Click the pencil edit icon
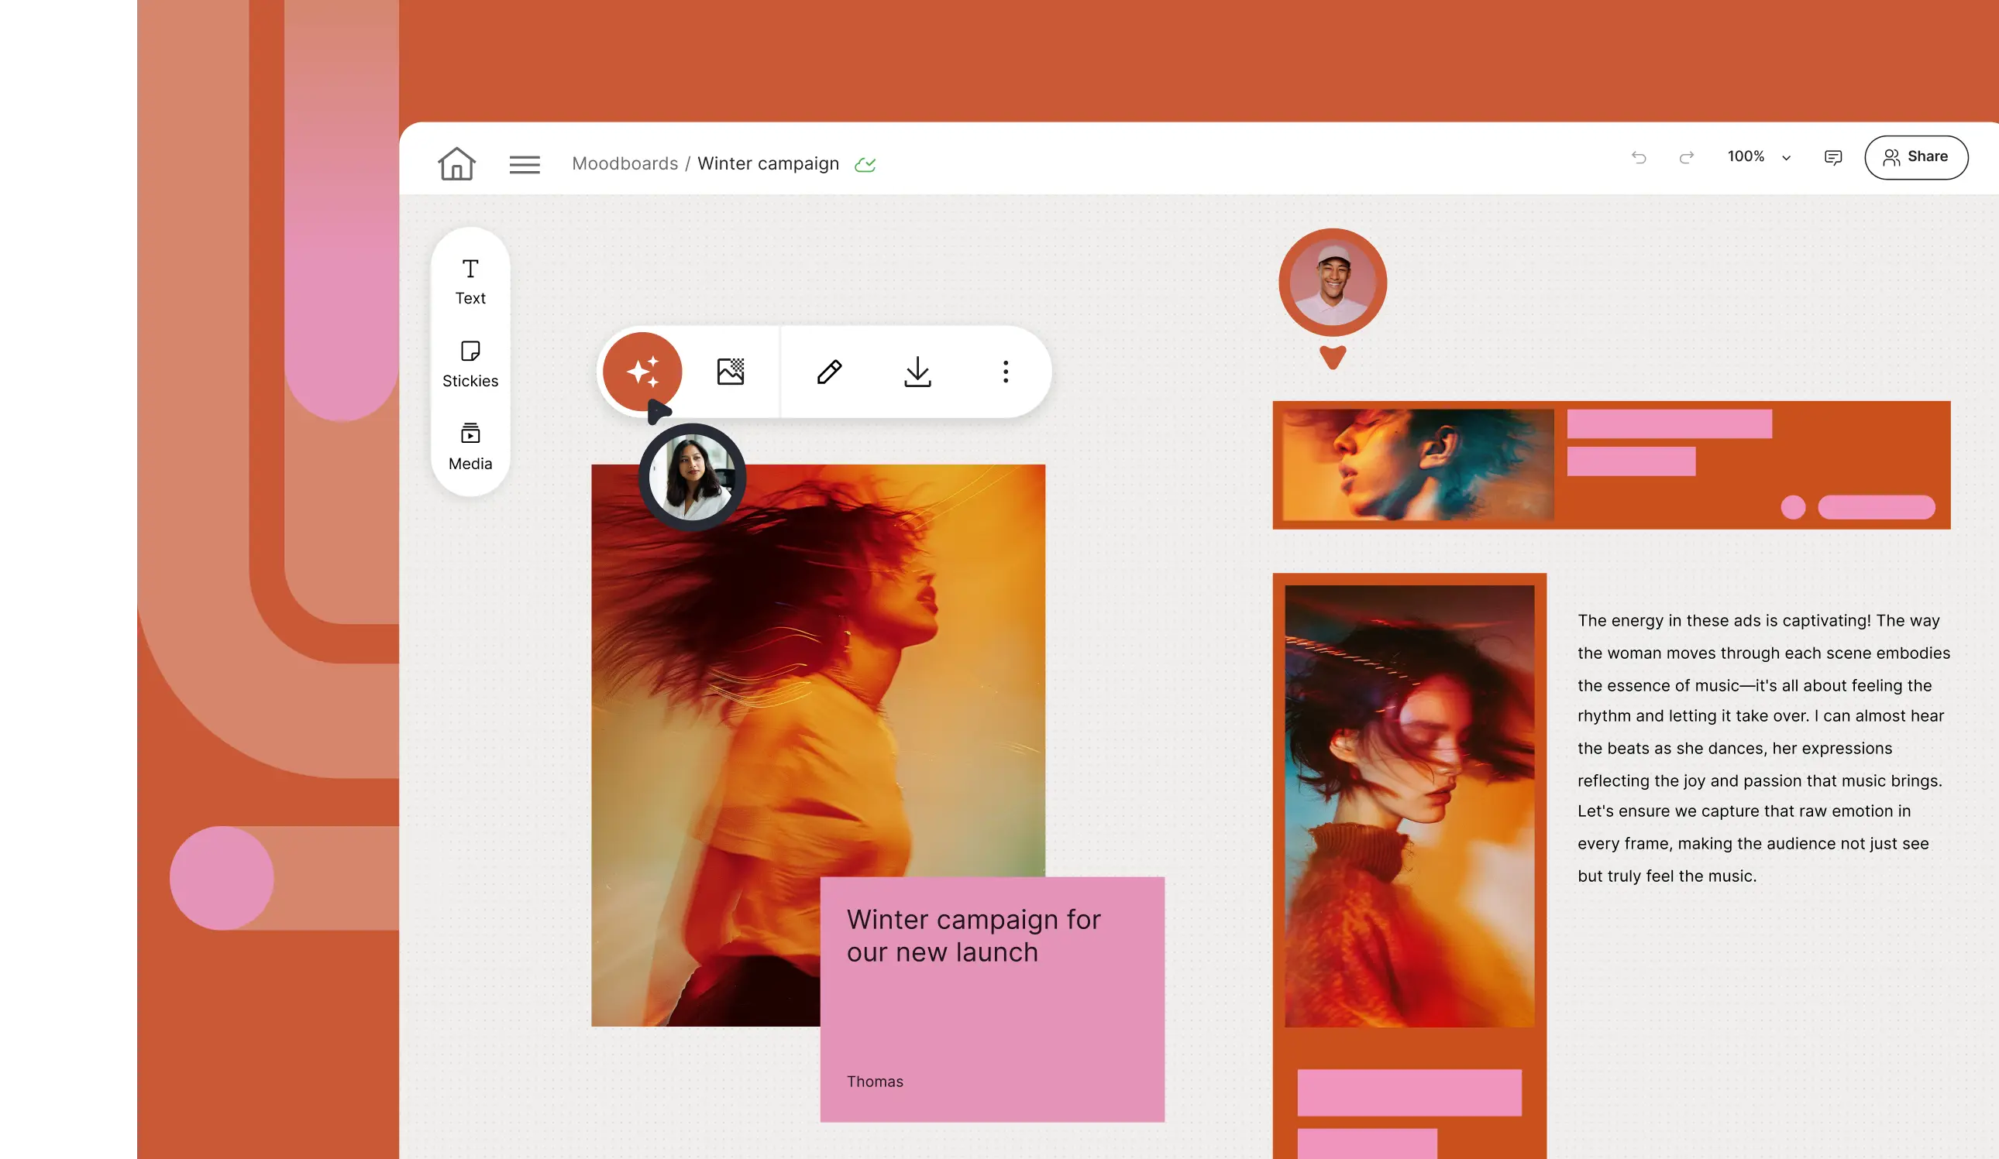The width and height of the screenshot is (1999, 1159). pyautogui.click(x=829, y=371)
